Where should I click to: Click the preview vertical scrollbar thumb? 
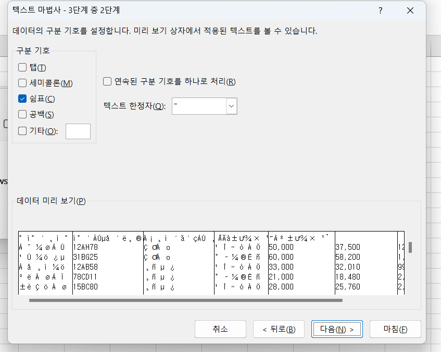click(410, 247)
